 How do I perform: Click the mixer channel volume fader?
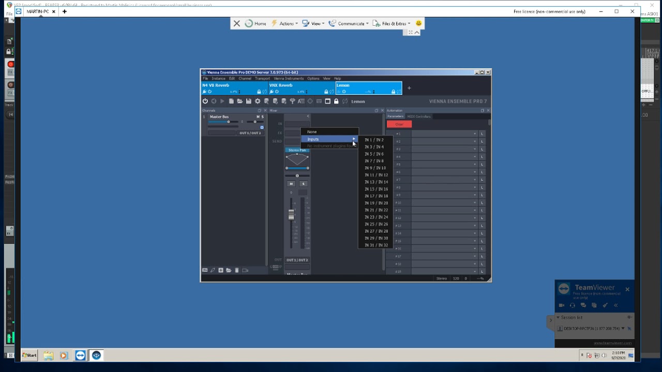[291, 215]
